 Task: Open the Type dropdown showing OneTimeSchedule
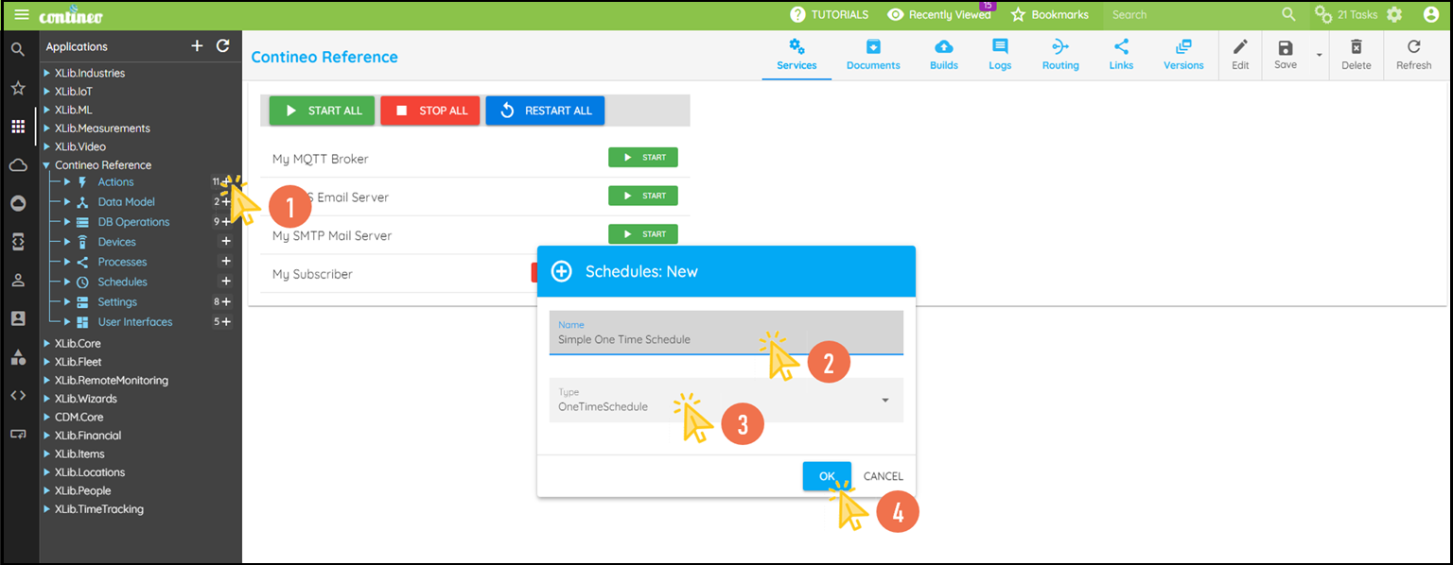coord(725,401)
